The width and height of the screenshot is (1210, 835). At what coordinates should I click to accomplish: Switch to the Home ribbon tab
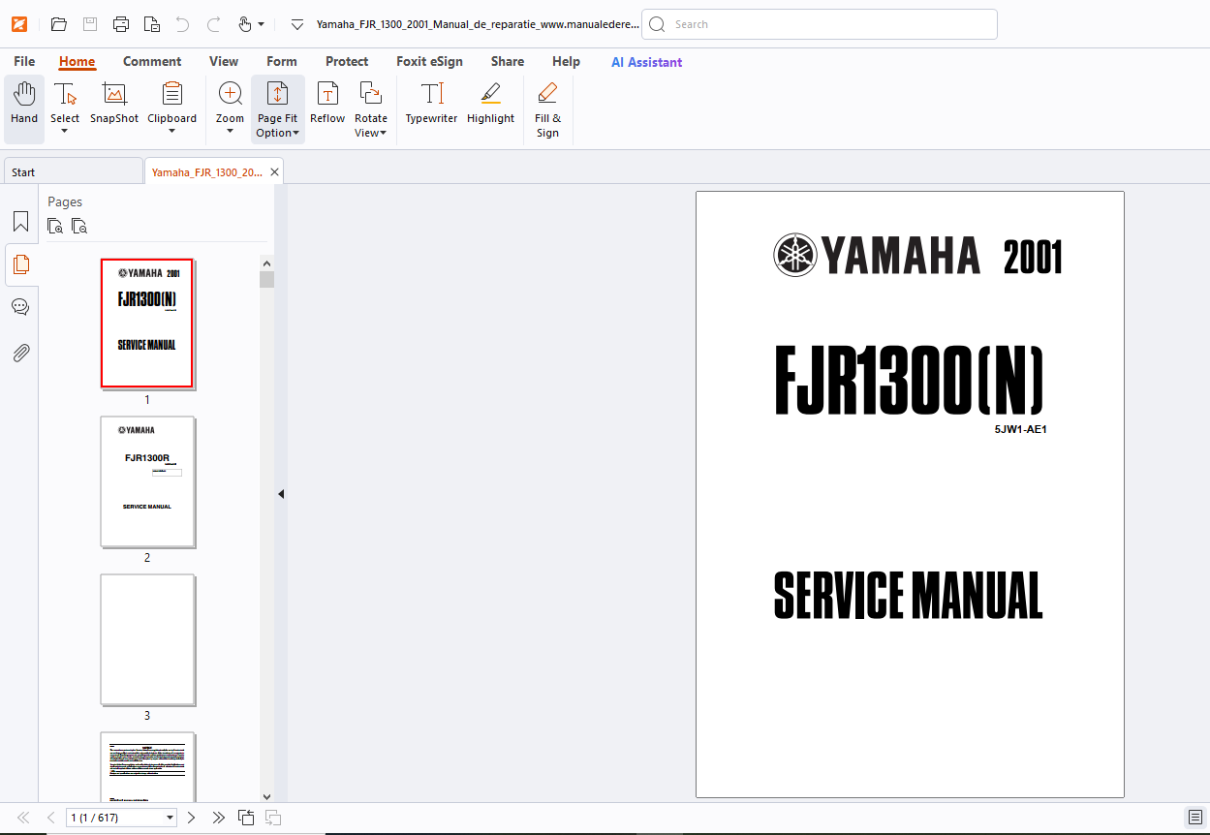(x=78, y=61)
